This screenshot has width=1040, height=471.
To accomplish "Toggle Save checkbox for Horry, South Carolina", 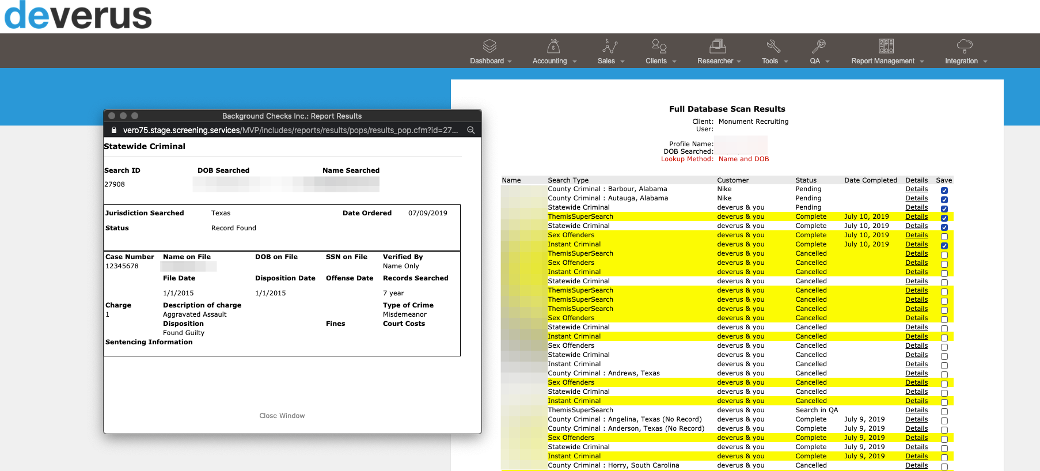I will 944,467.
